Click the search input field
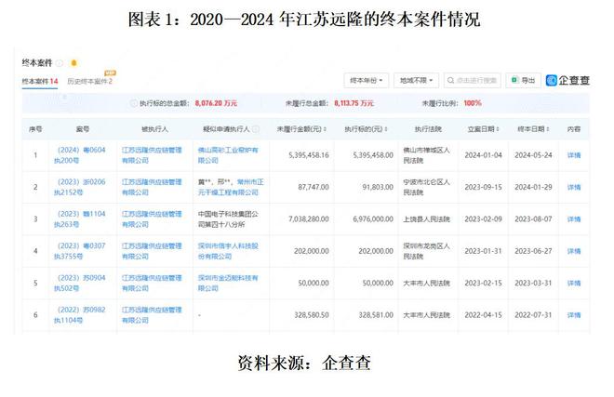614x397 pixels. 473,80
